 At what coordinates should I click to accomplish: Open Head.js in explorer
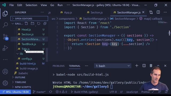(x=26, y=30)
